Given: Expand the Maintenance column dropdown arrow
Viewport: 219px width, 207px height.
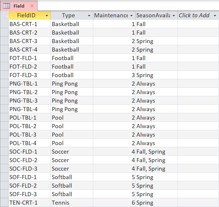Looking at the screenshot, I should click(131, 16).
